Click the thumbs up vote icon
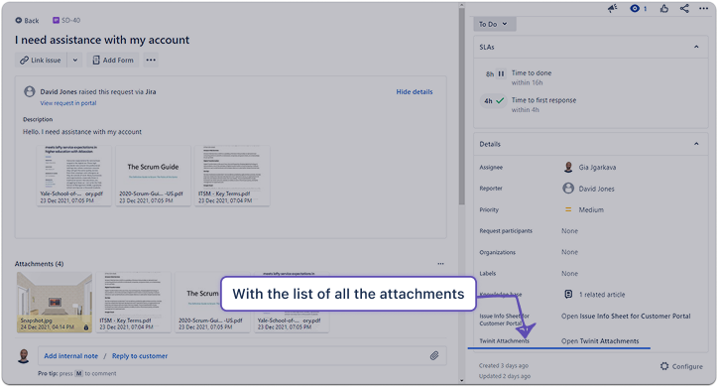Screen dimensions: 718x387 tap(664, 8)
